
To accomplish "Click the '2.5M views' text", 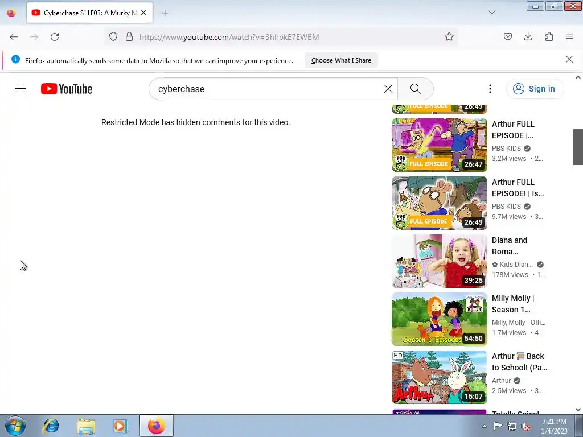I will [x=509, y=390].
